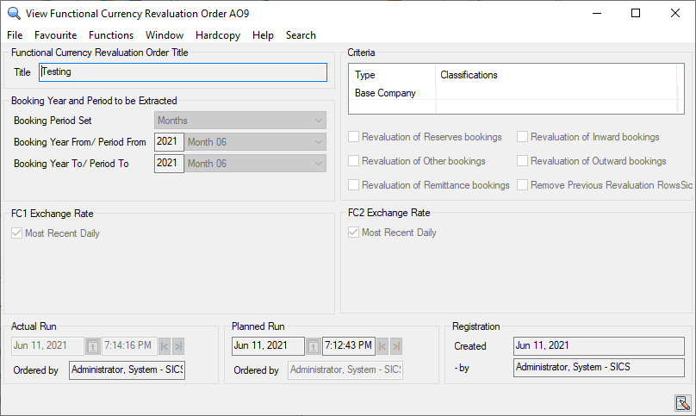This screenshot has height=416, width=696.
Task: Open the Actual Run calendar picker icon
Action: 93,346
